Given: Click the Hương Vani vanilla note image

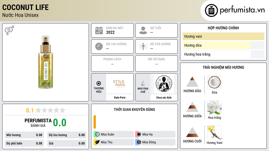Looking at the screenshot, I should tap(214, 133).
